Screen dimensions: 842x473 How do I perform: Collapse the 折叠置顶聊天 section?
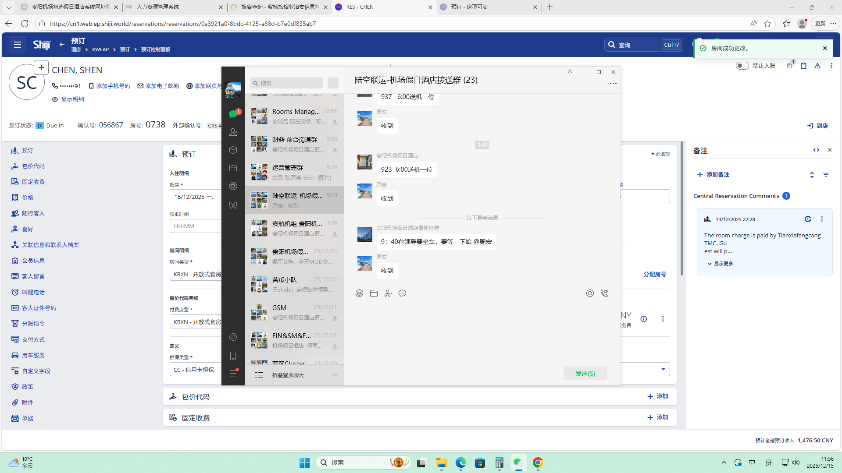click(x=335, y=375)
